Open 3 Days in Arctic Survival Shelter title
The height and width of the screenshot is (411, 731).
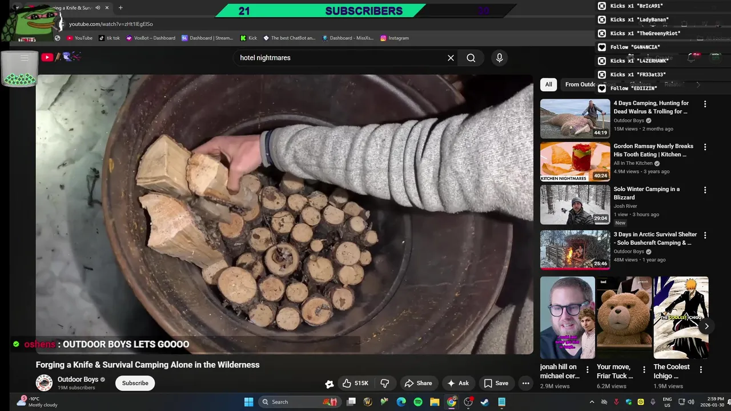tap(655, 239)
